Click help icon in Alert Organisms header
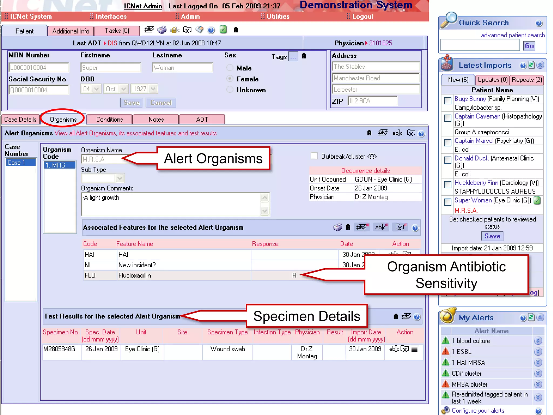The width and height of the screenshot is (553, 415). (421, 133)
